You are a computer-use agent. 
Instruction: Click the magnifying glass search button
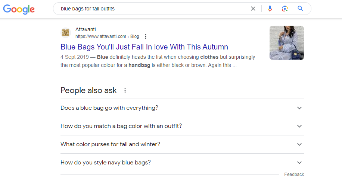tap(300, 9)
